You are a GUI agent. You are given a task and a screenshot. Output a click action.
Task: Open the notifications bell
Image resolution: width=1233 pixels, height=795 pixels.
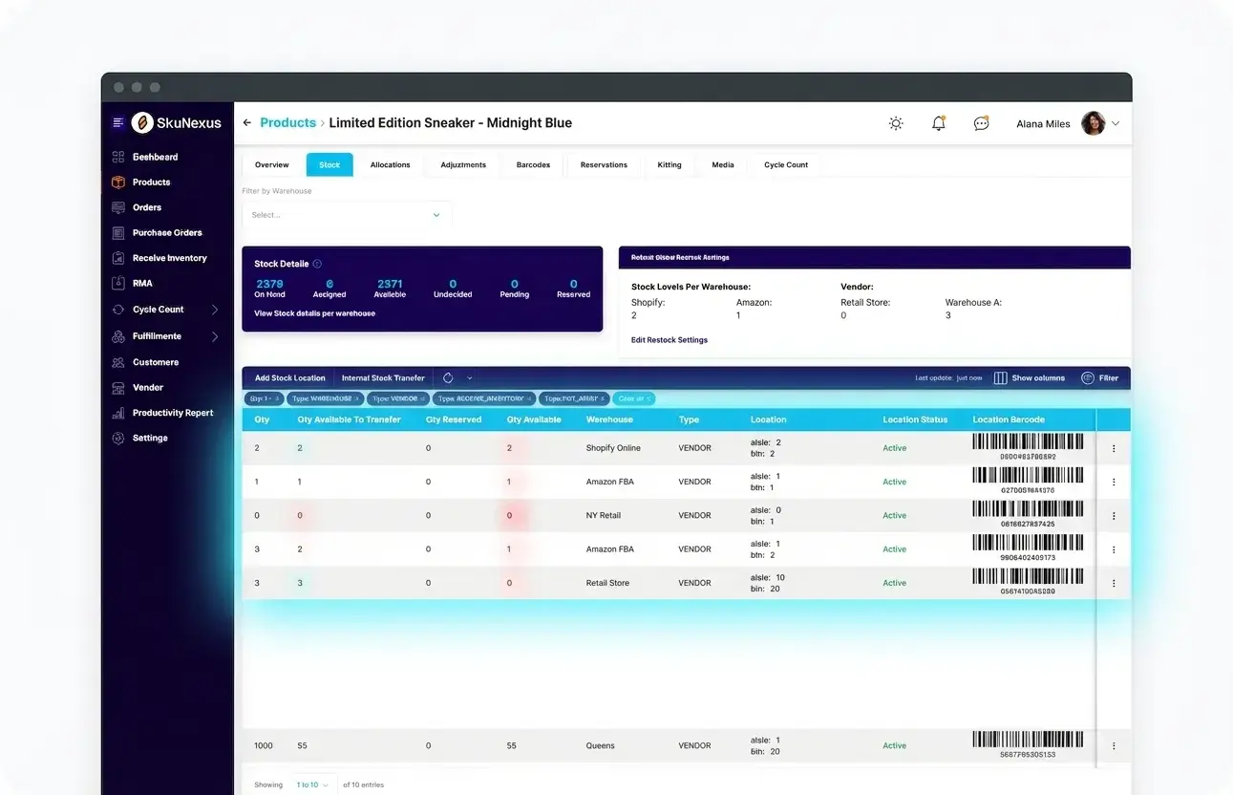[x=938, y=123]
